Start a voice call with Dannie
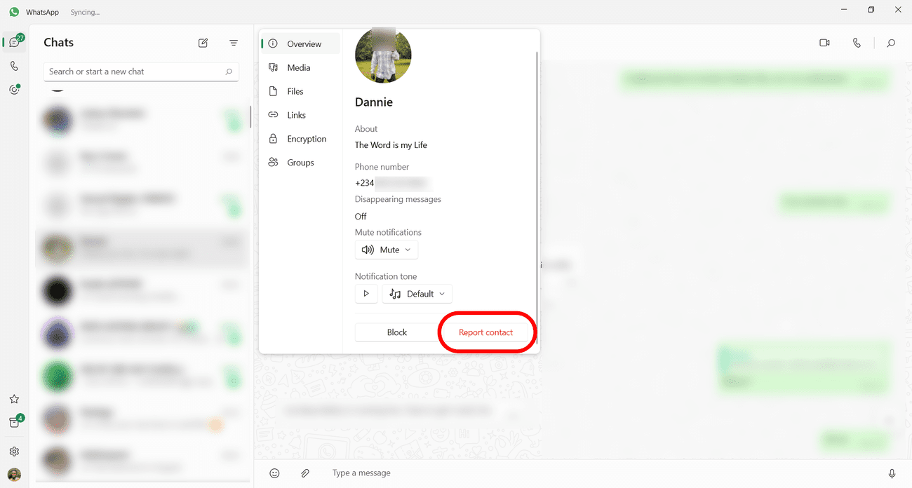This screenshot has width=912, height=488. pyautogui.click(x=857, y=43)
